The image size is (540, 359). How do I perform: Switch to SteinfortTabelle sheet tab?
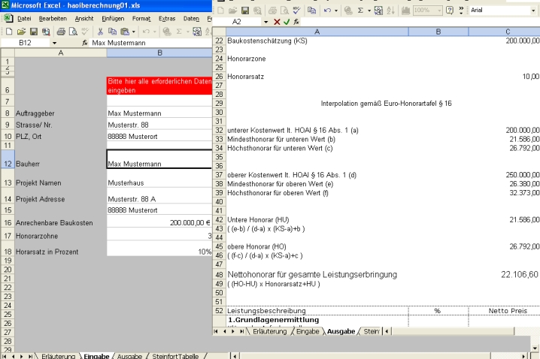pos(175,355)
